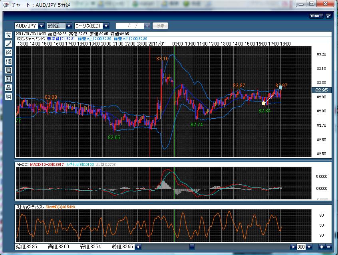
Task: Click the 始値:82.85 value in bottom bar
Action: [x=26, y=246]
